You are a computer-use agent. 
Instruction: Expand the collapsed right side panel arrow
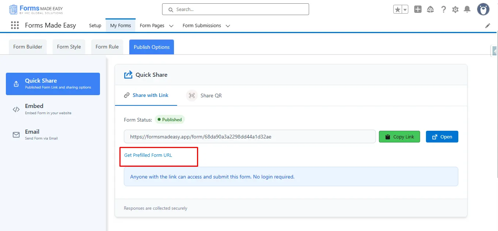[x=495, y=51]
